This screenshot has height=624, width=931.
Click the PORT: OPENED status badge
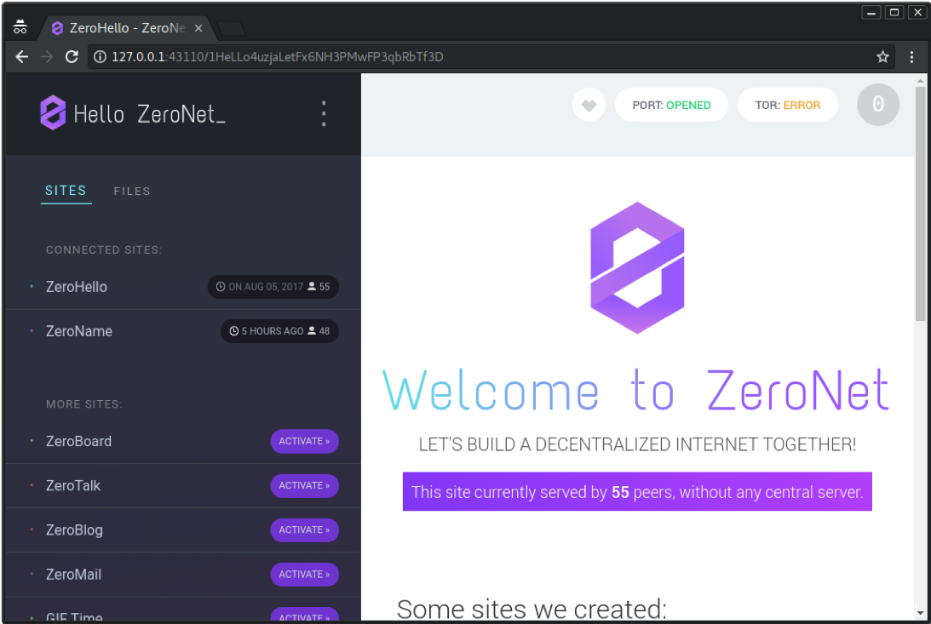click(671, 105)
